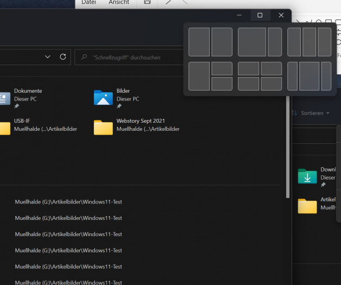Image resolution: width=341 pixels, height=285 pixels.
Task: Snap to top-left quadrant of four-grid layout
Action: [248, 68]
